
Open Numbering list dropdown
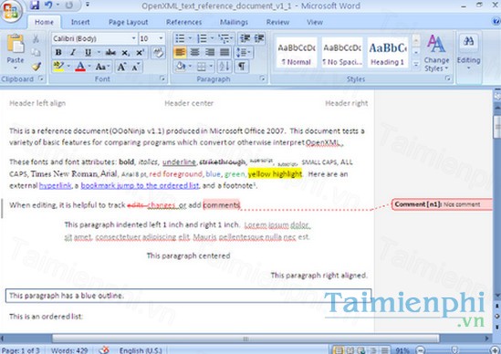(x=212, y=38)
